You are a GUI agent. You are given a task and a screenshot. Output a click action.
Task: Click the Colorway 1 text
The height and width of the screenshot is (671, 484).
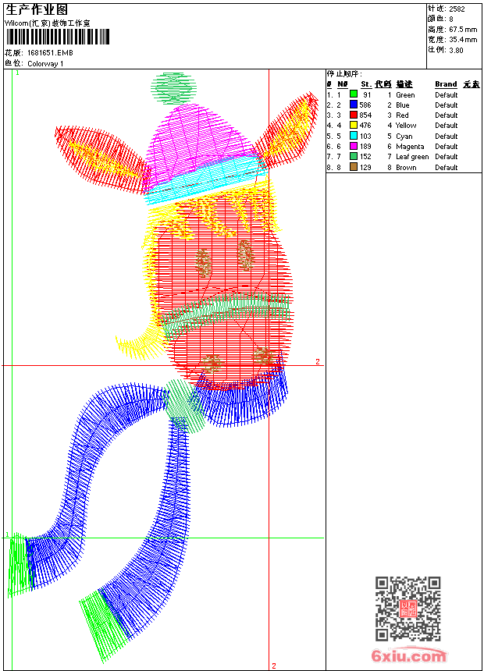45,64
